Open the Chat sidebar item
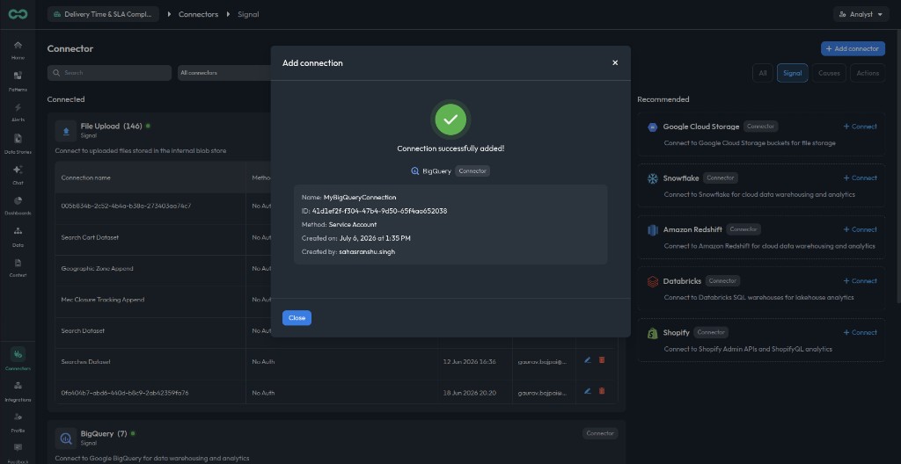The image size is (901, 464). 18,174
